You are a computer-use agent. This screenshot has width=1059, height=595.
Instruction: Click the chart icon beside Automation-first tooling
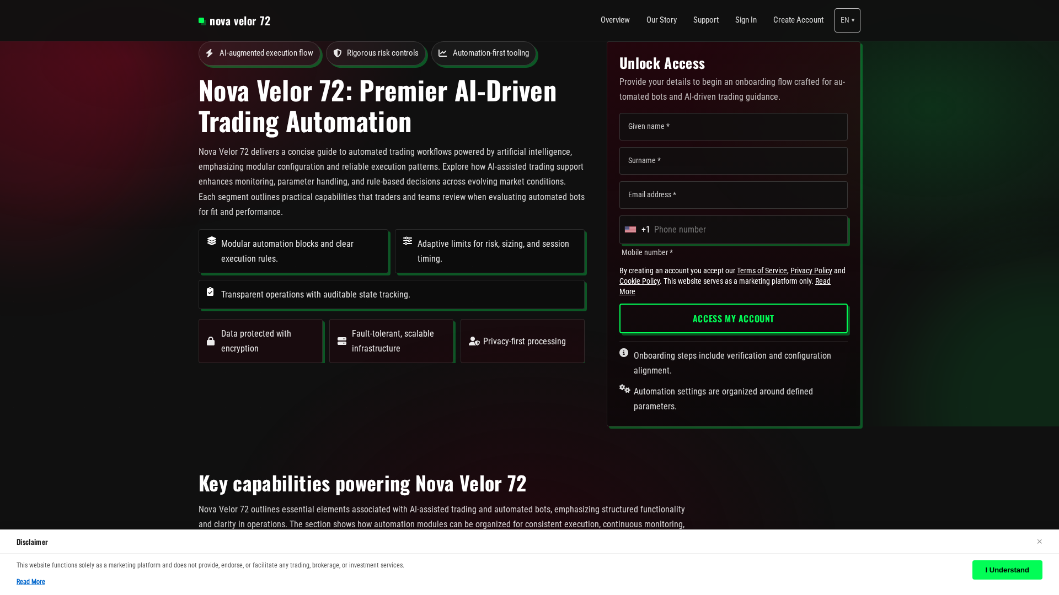click(443, 53)
